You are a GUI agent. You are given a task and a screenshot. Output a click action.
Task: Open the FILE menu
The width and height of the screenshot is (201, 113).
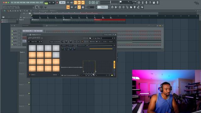coord(12,3)
